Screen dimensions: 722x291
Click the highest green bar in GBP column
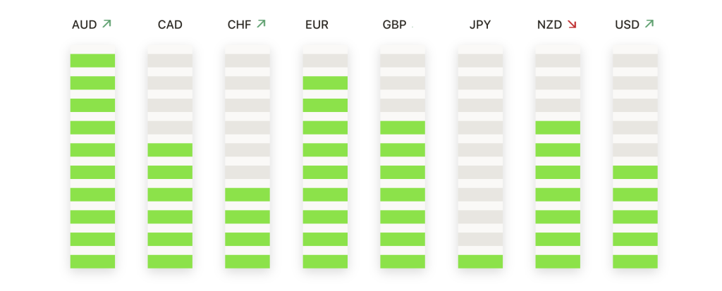click(403, 128)
